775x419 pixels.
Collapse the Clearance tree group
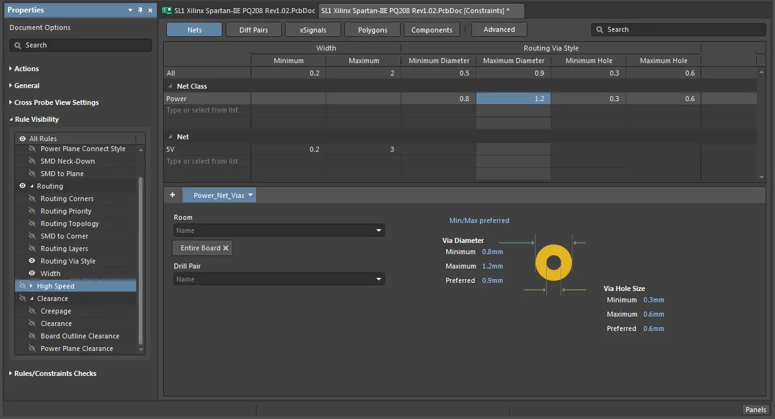tap(31, 298)
